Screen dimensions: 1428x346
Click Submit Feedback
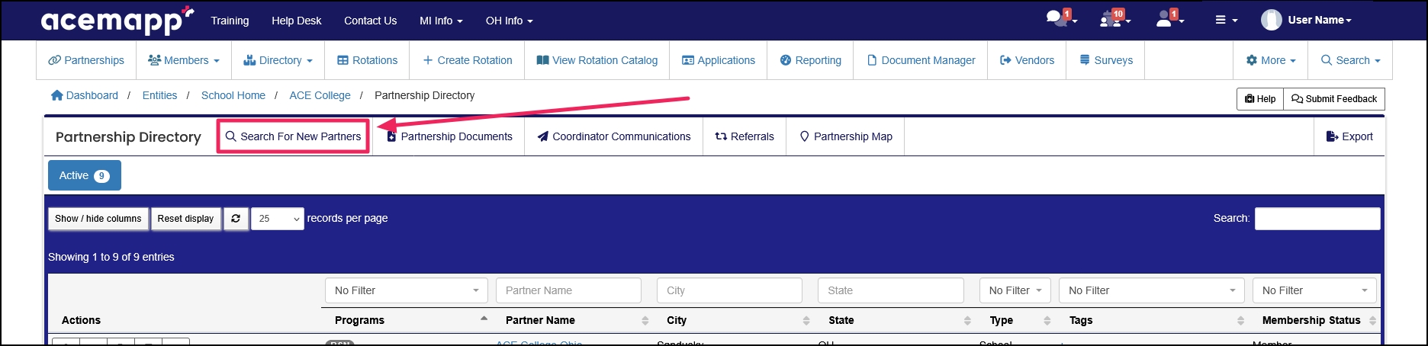[1334, 99]
